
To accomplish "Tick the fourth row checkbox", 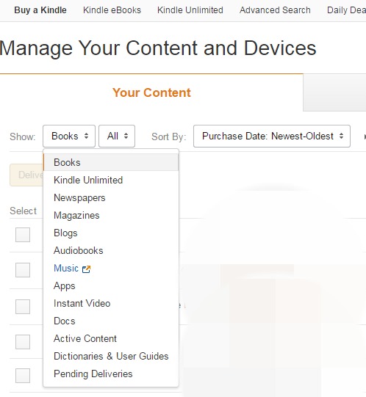I will coord(23,342).
